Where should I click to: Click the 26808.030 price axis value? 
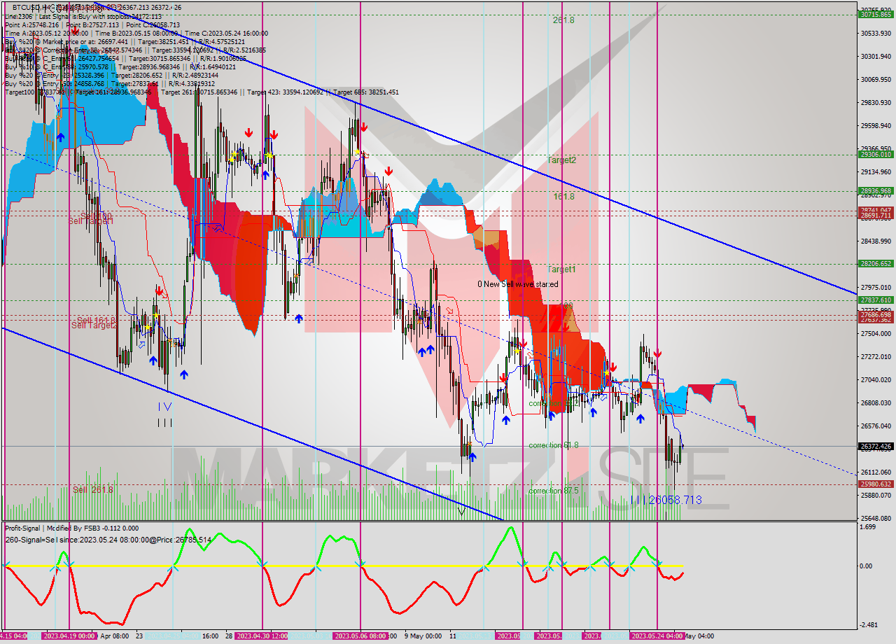(875, 403)
